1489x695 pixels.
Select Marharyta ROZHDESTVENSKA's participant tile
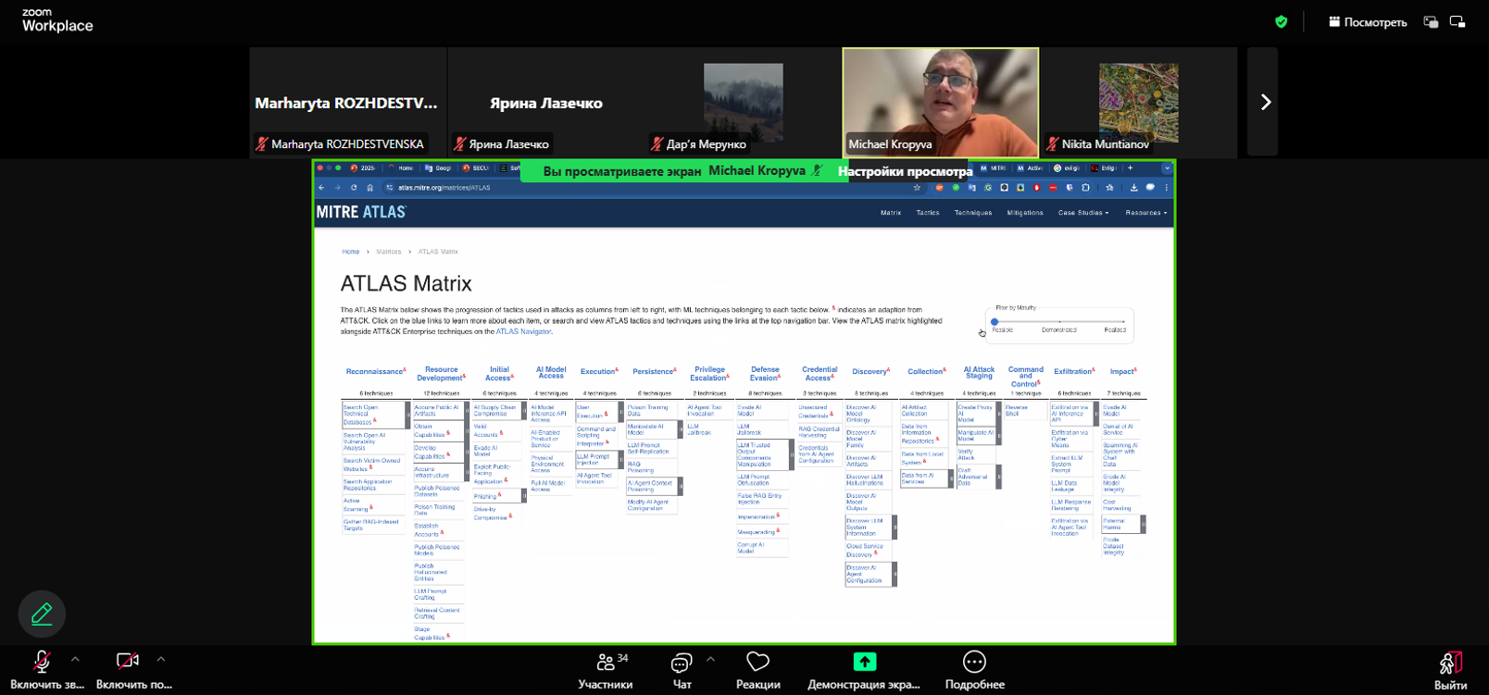point(347,102)
